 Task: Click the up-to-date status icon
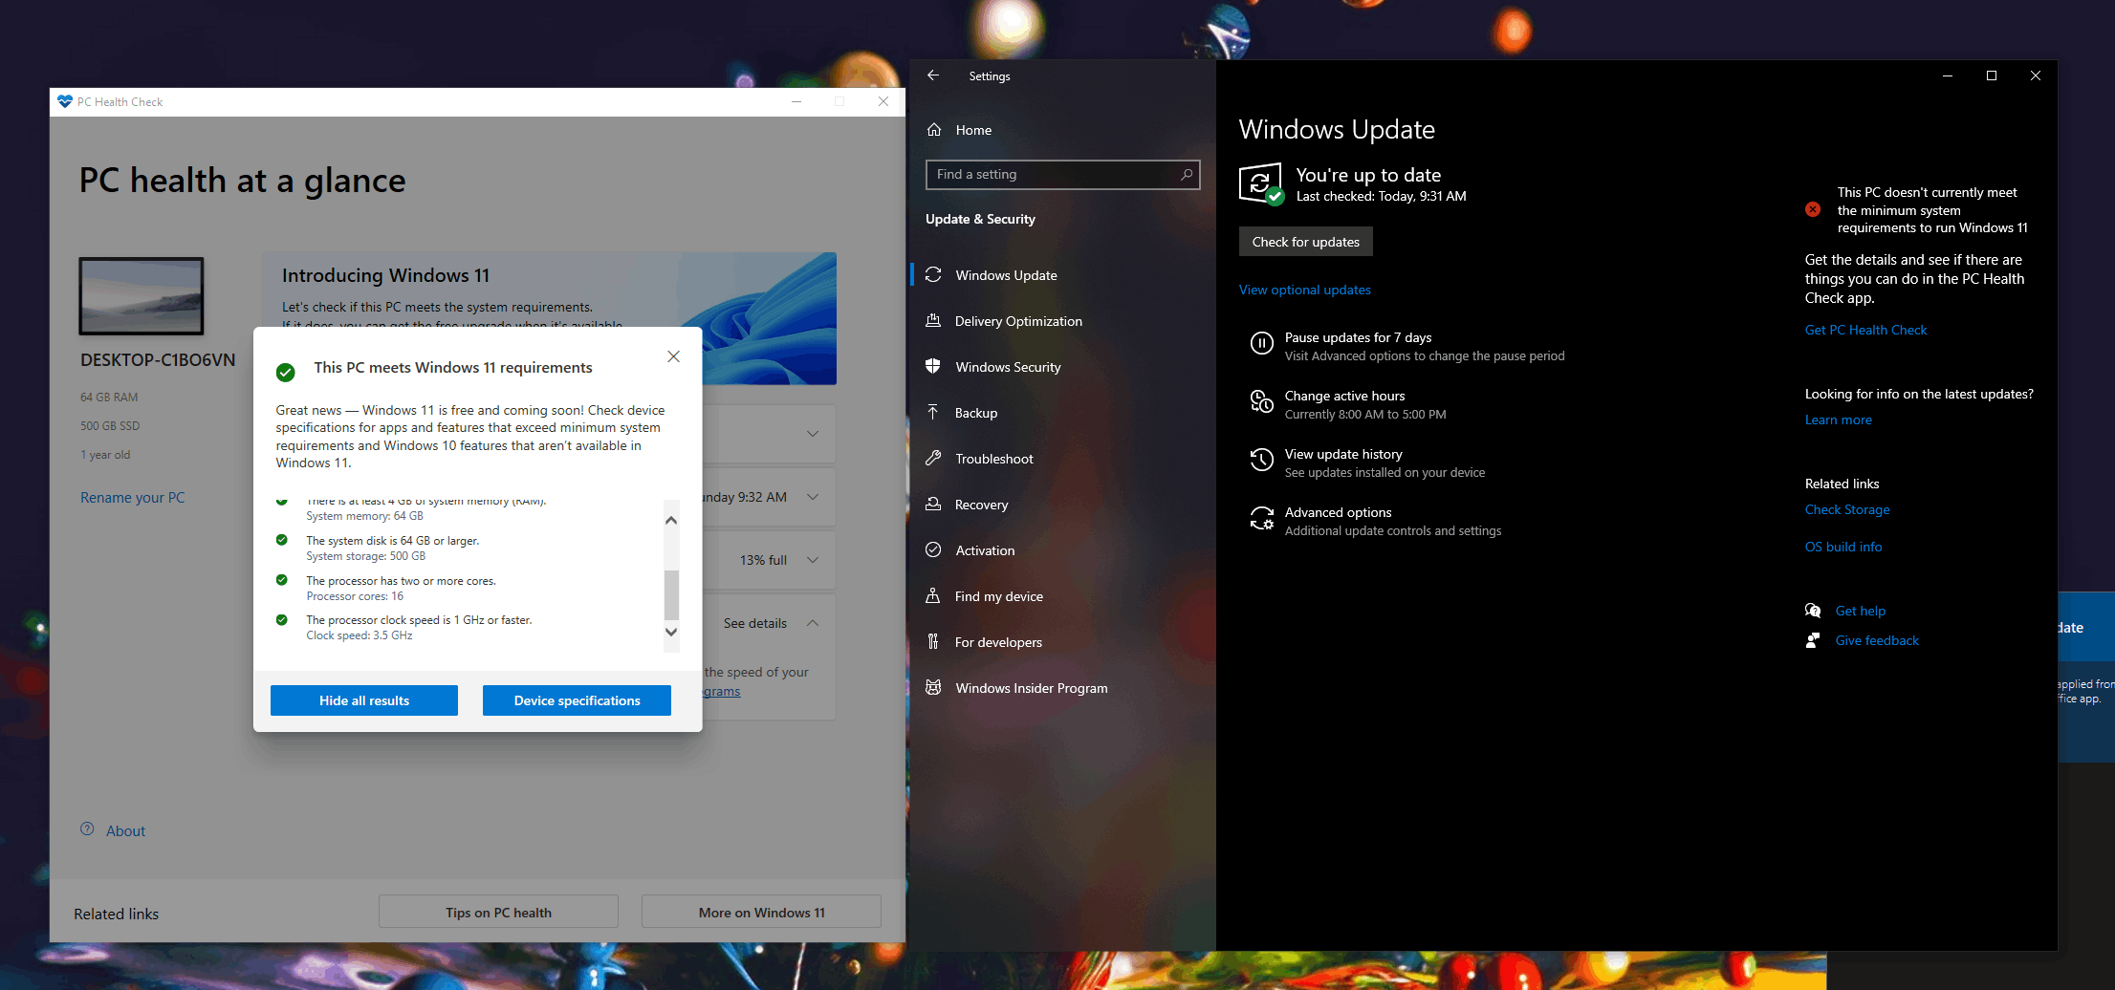click(x=1261, y=183)
